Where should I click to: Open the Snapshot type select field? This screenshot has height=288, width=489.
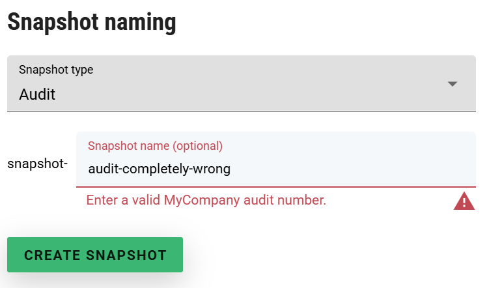[241, 83]
